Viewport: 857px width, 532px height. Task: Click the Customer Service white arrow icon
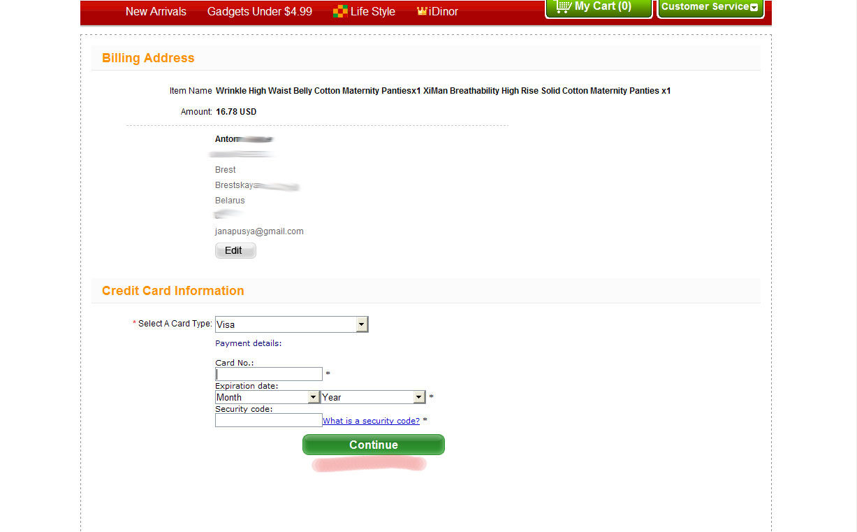[x=754, y=7]
